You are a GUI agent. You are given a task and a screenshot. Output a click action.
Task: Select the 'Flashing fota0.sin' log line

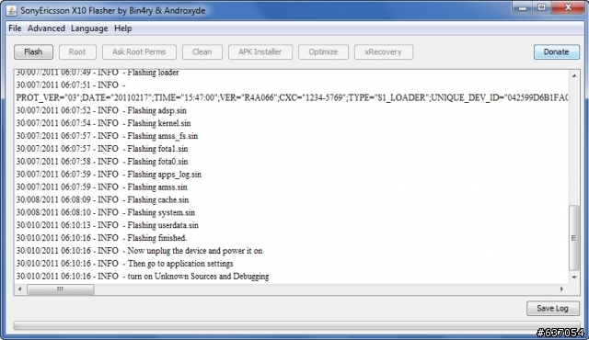102,162
